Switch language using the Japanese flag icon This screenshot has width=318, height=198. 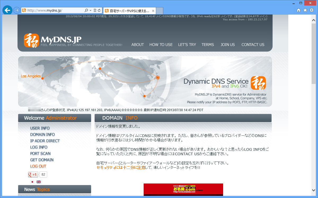tap(32, 182)
